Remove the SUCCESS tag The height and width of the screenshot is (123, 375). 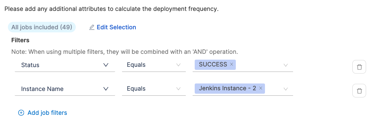coord(231,64)
